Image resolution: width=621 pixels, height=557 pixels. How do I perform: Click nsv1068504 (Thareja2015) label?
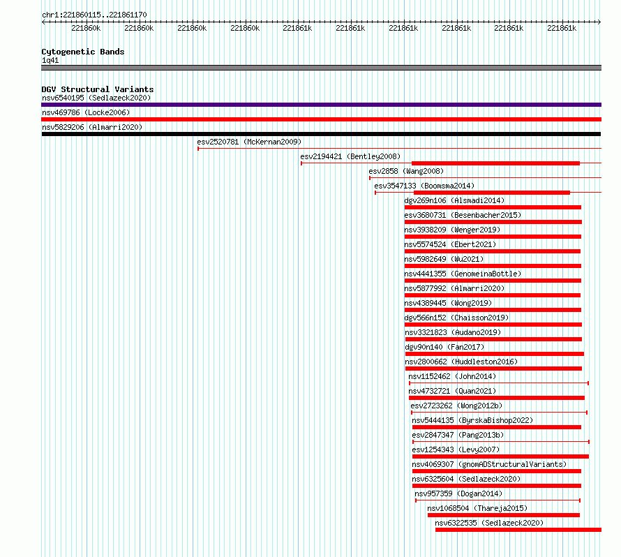(477, 508)
